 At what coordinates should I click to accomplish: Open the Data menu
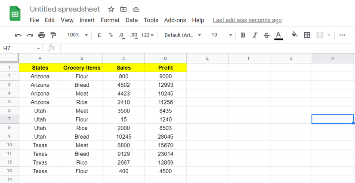[x=132, y=20]
